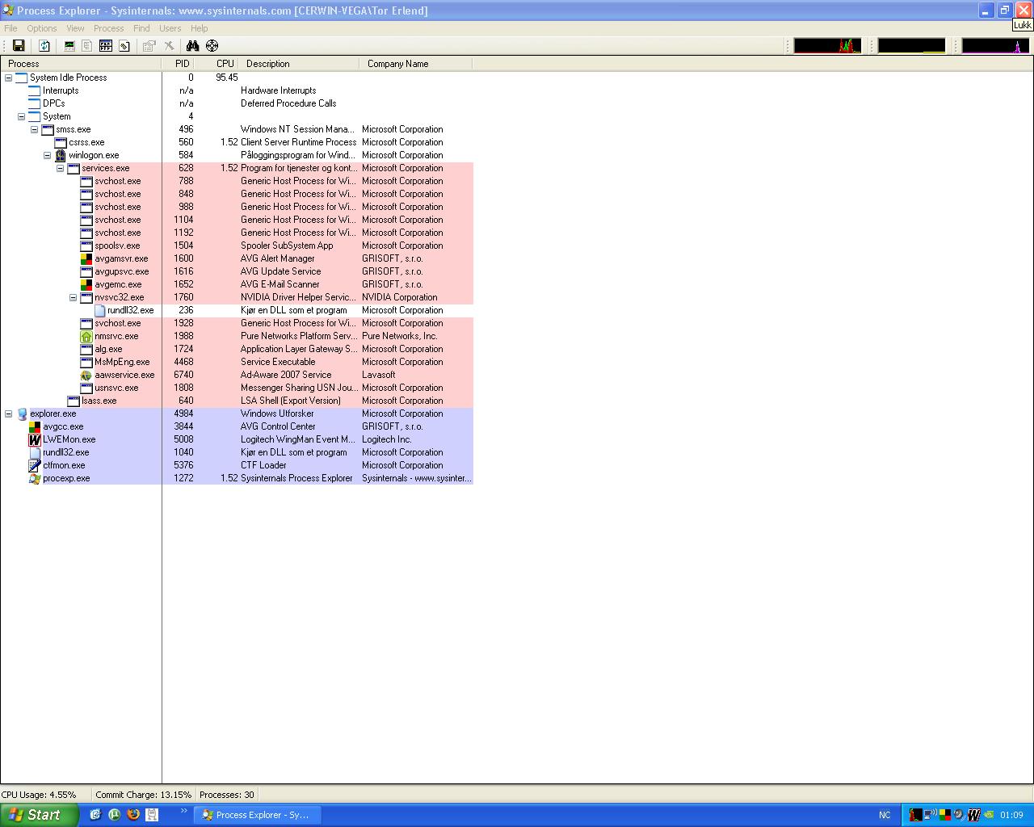Select the Interrupts row

point(237,90)
